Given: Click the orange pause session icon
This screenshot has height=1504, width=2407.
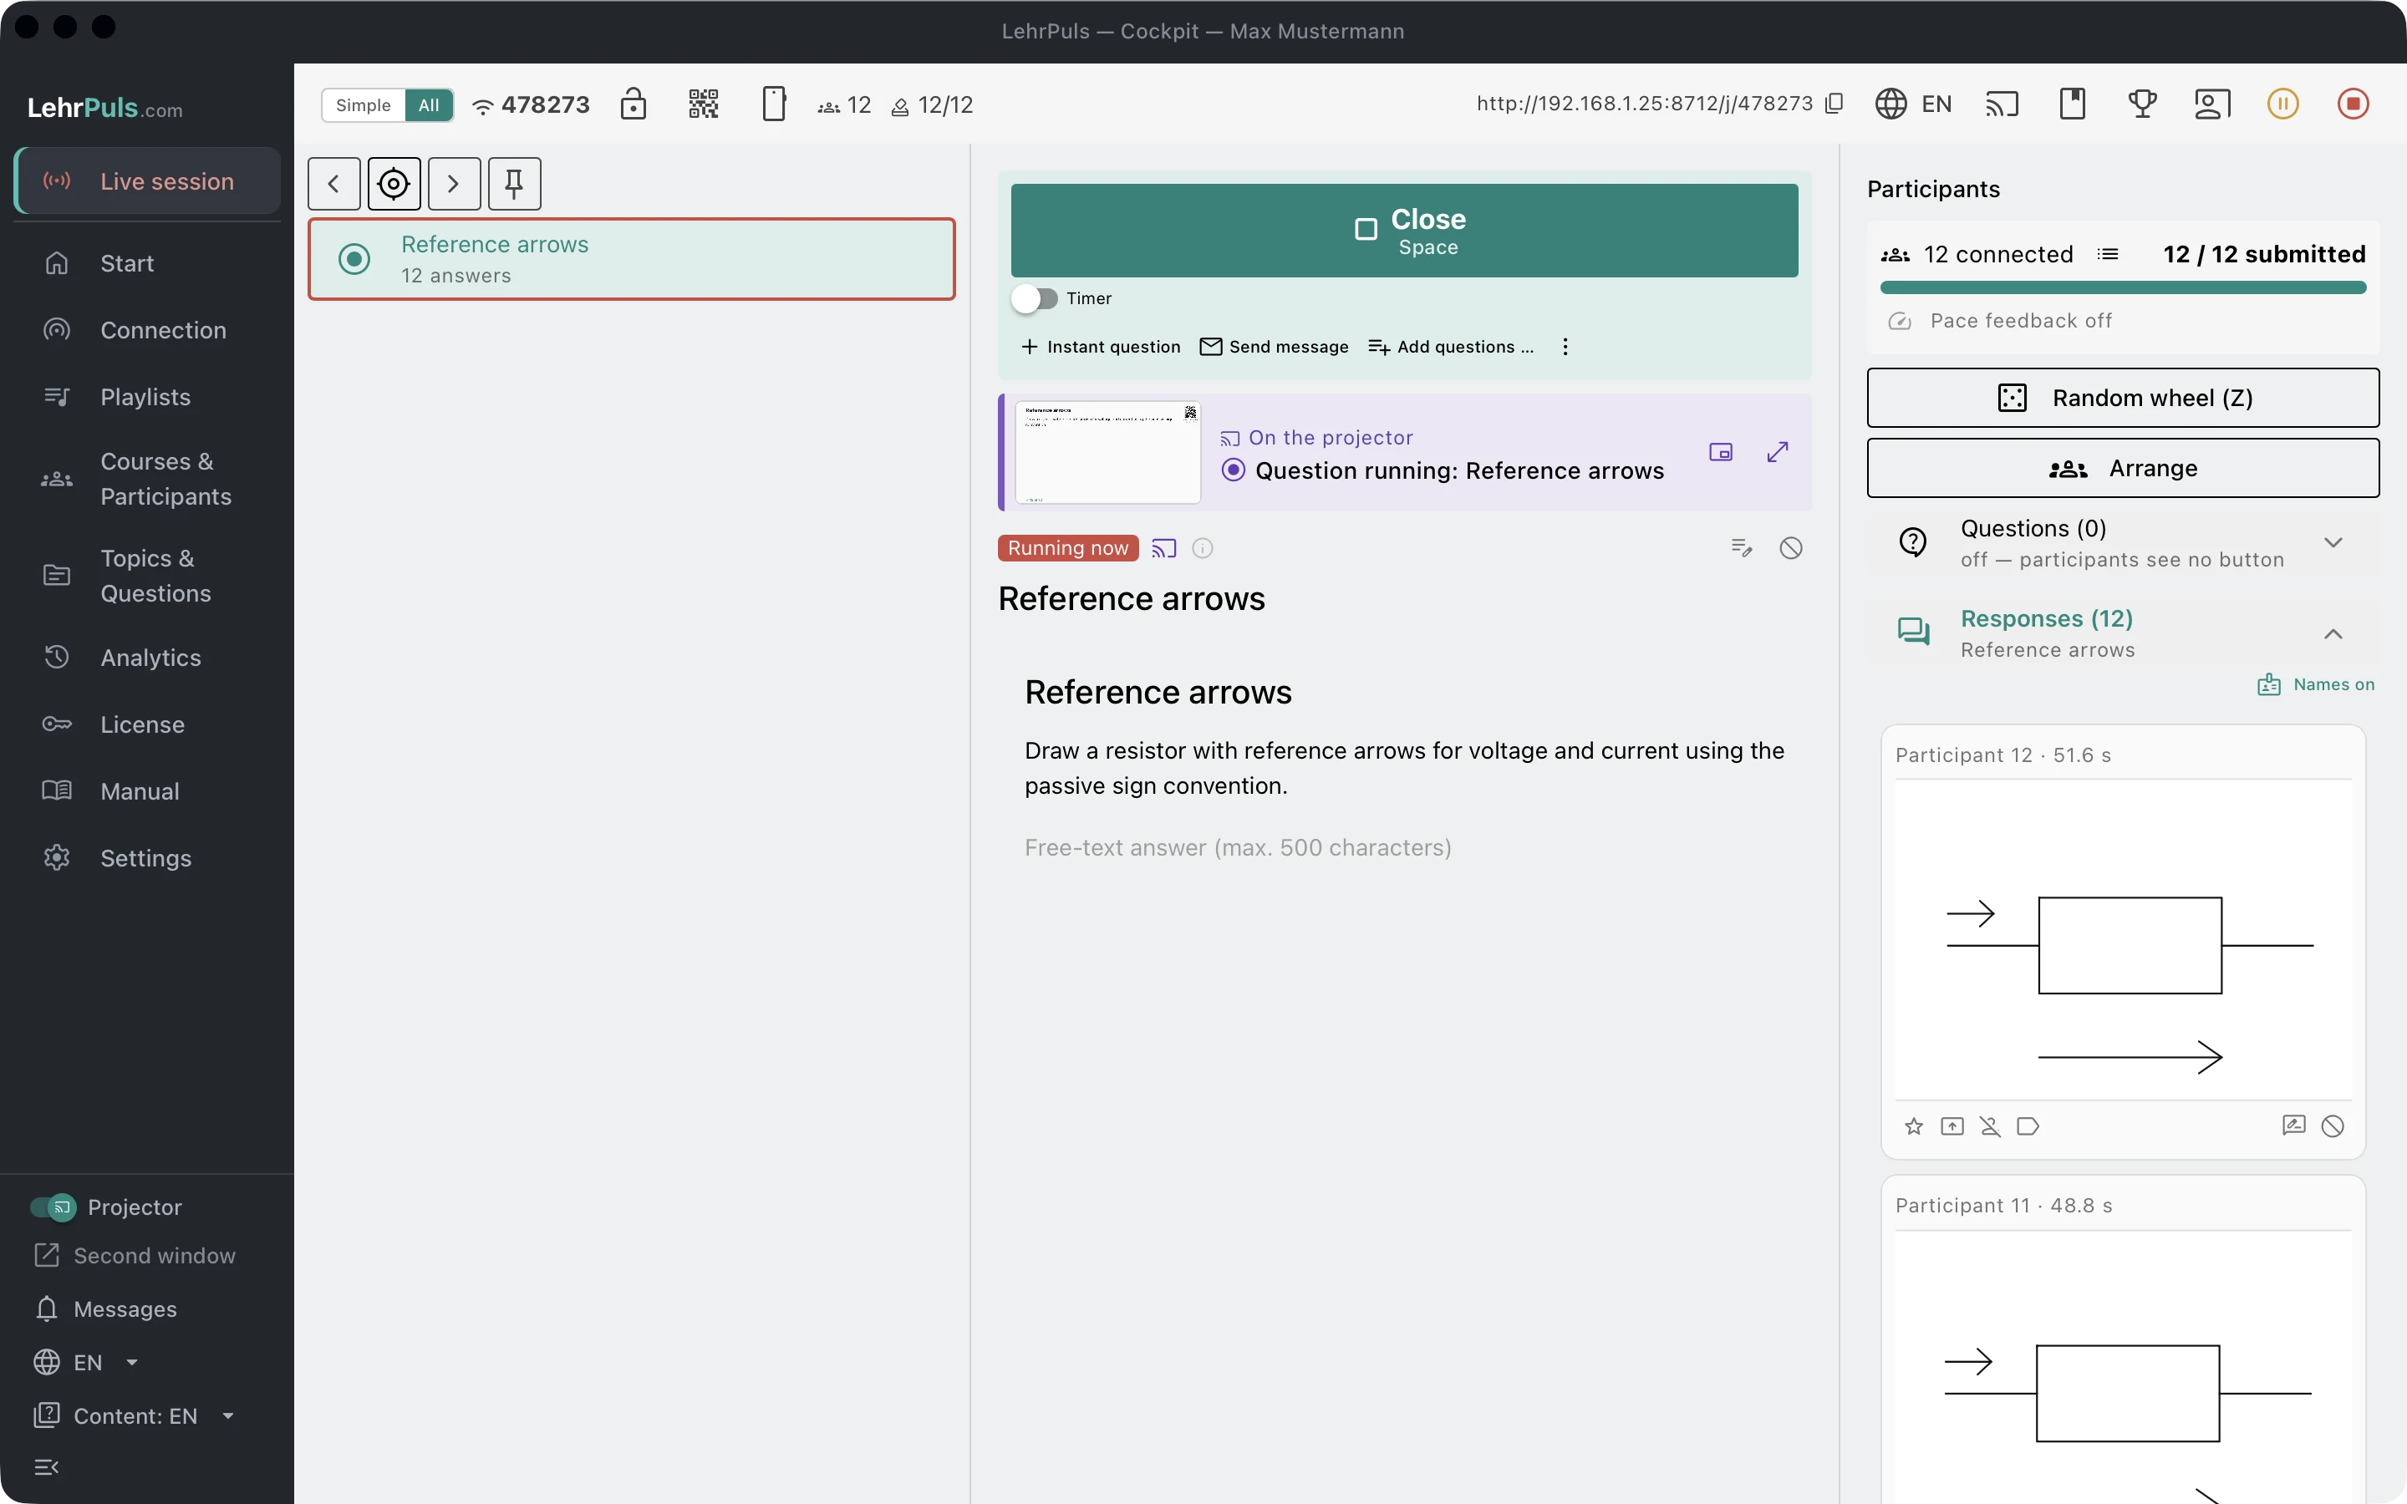Looking at the screenshot, I should [x=2282, y=104].
